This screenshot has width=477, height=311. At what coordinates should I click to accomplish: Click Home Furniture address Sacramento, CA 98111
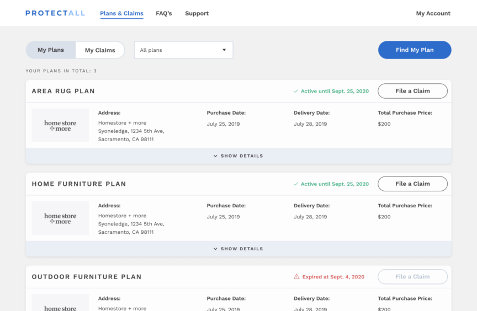click(126, 232)
